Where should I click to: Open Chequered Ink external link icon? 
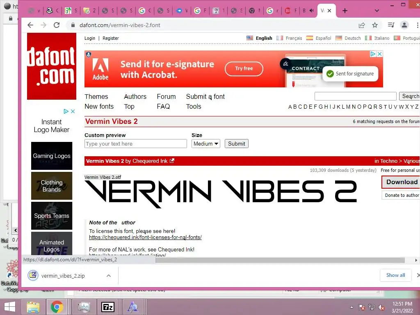(x=172, y=161)
